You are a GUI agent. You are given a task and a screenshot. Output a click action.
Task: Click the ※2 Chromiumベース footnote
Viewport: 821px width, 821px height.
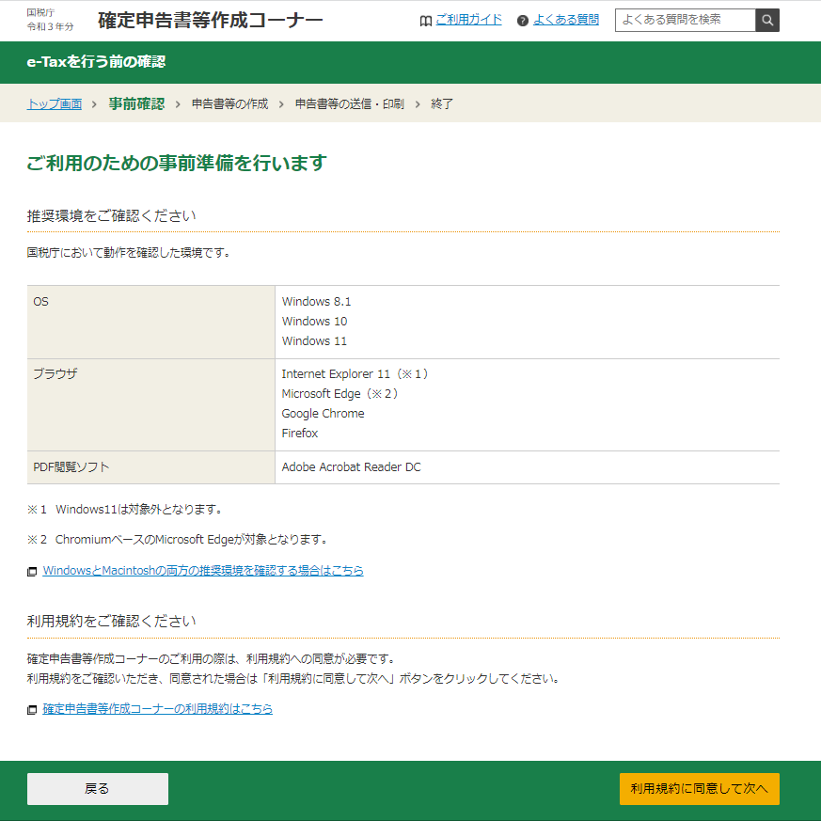(178, 539)
